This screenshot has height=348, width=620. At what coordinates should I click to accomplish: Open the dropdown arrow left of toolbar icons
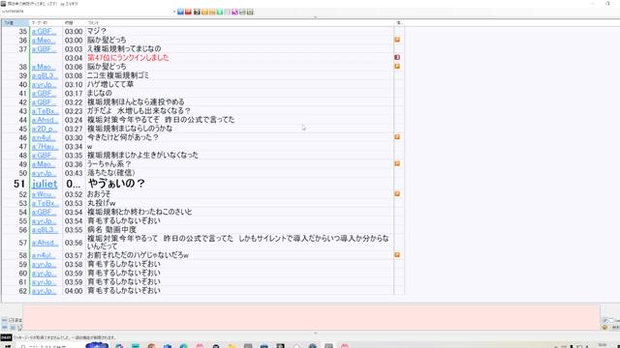point(174,12)
